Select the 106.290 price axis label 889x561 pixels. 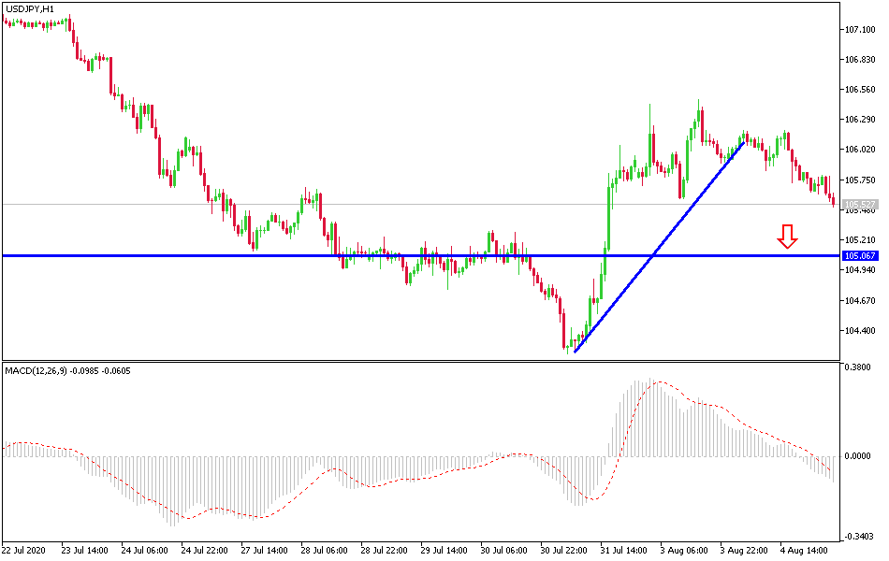pyautogui.click(x=860, y=120)
